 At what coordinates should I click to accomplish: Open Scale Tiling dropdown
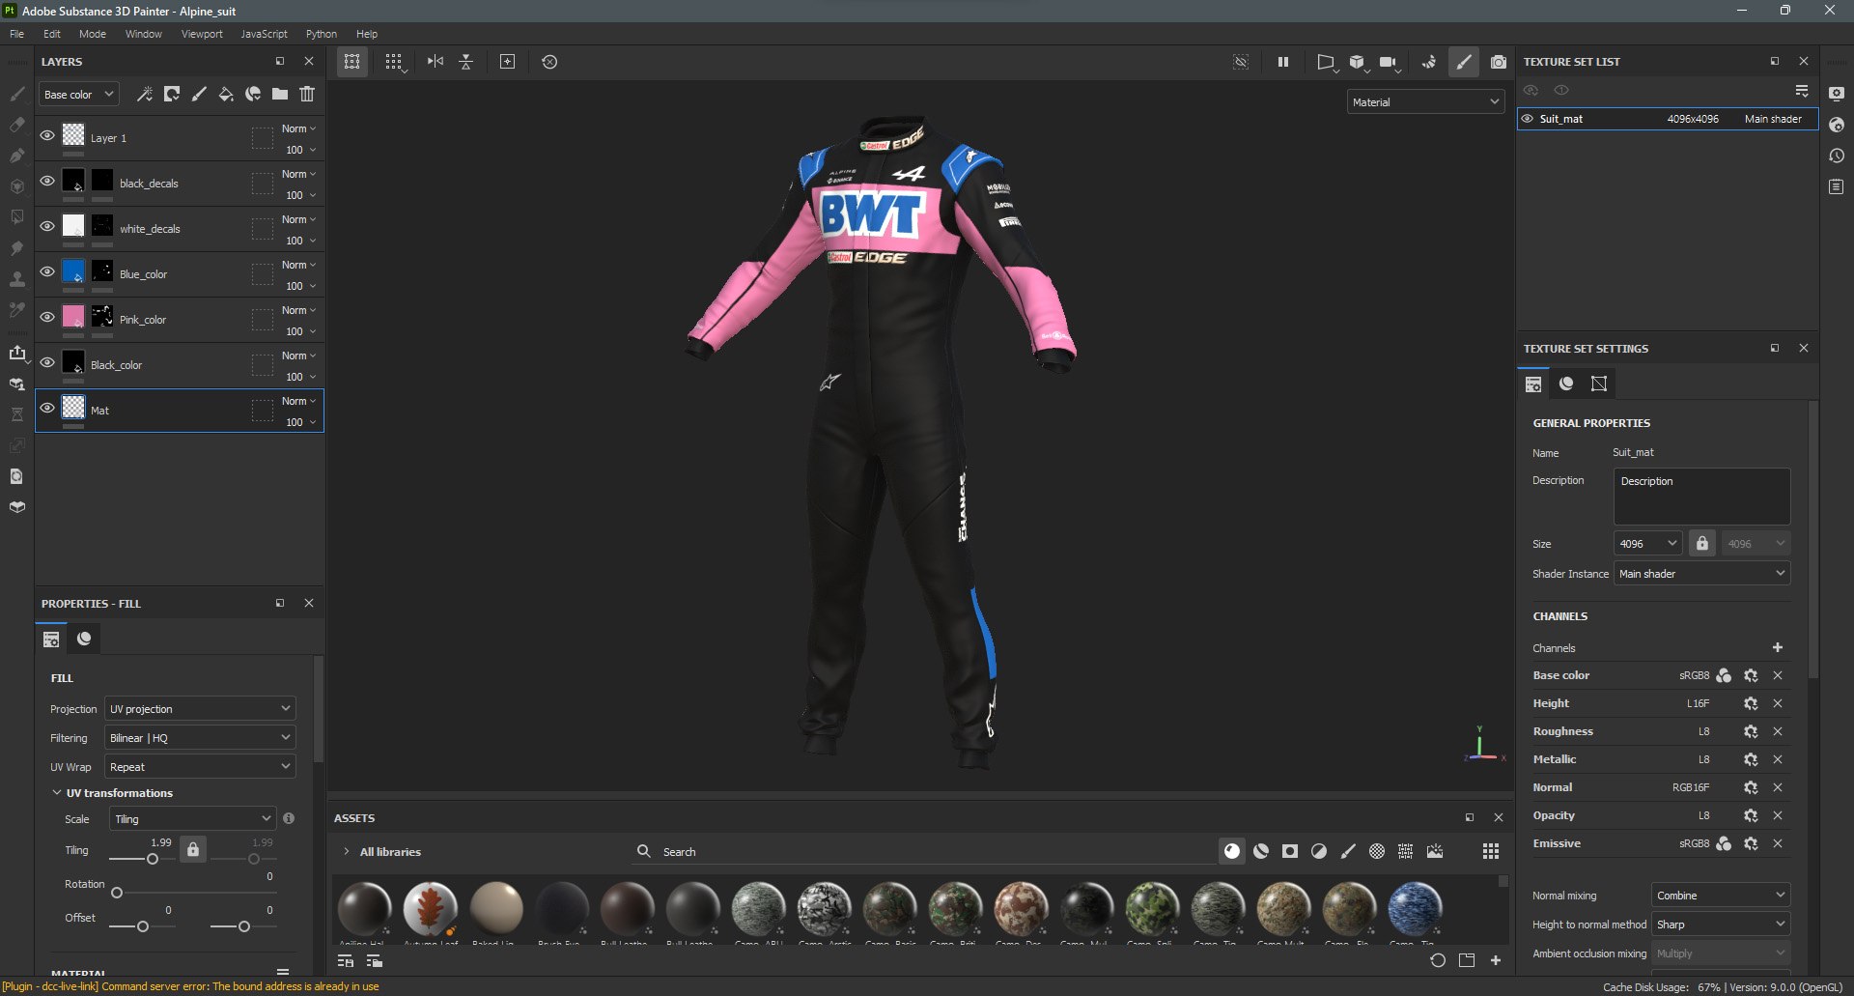tap(193, 818)
